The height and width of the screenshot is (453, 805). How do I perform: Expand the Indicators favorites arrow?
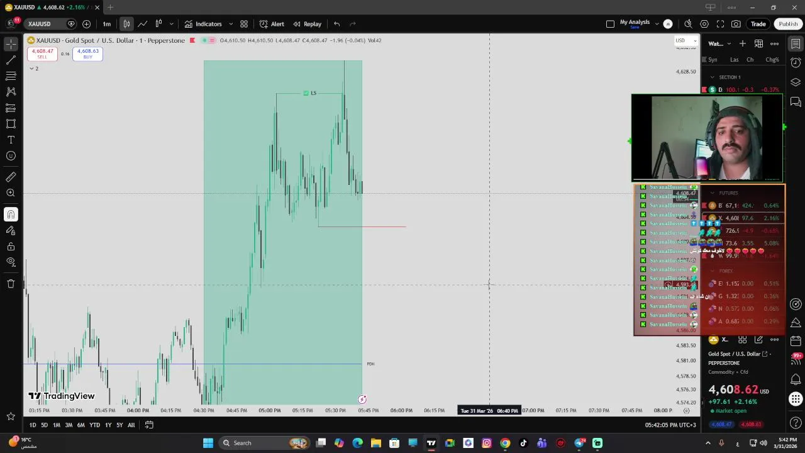point(231,24)
